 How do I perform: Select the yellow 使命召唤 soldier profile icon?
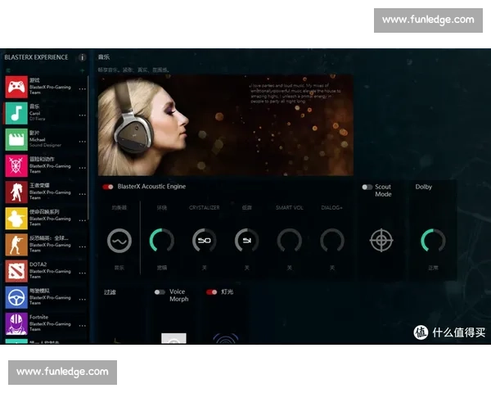point(16,219)
